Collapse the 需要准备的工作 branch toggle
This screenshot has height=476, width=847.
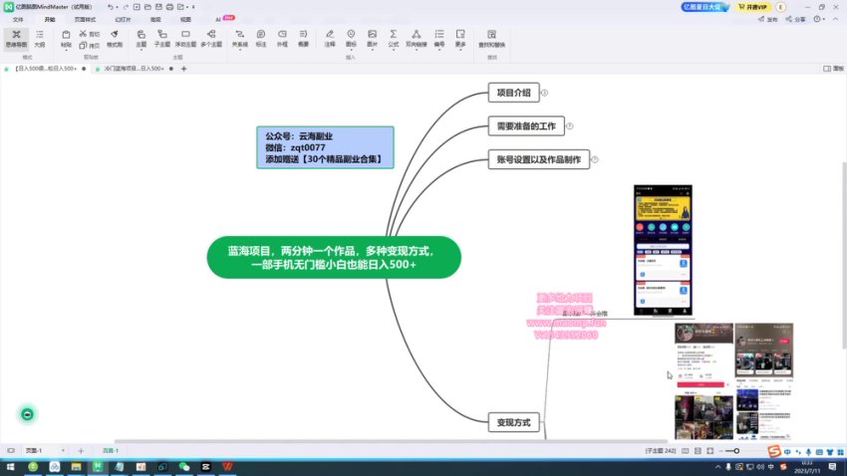(x=570, y=126)
